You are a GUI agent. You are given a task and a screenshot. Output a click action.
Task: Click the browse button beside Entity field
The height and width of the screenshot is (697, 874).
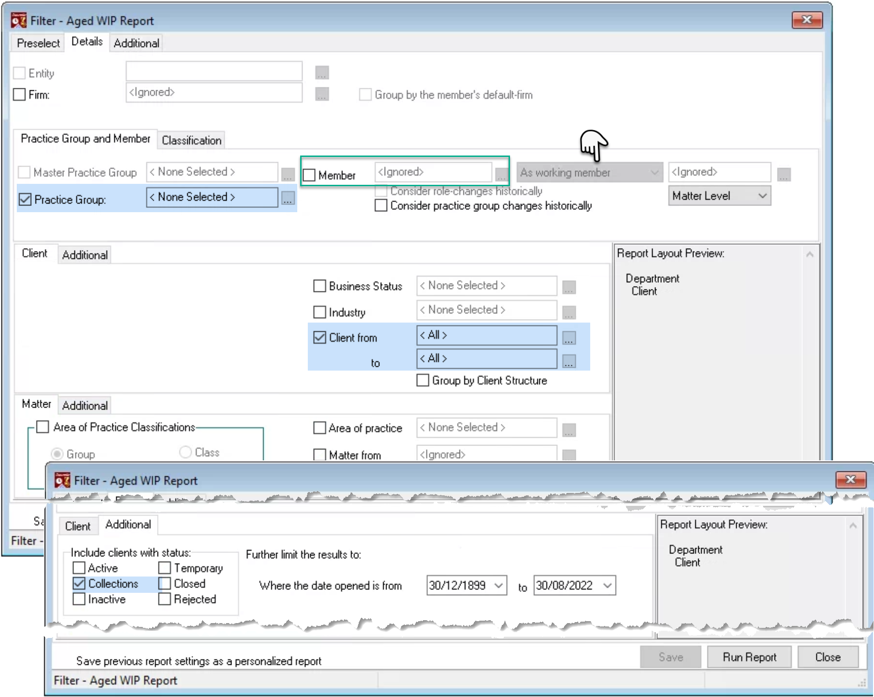322,73
